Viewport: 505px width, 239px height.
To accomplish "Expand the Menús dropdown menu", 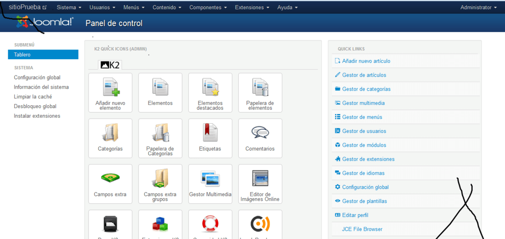I will tap(134, 7).
